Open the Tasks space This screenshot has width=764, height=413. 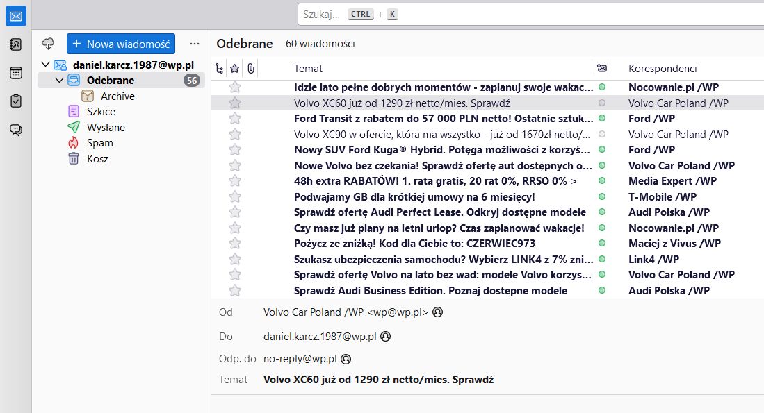[15, 101]
